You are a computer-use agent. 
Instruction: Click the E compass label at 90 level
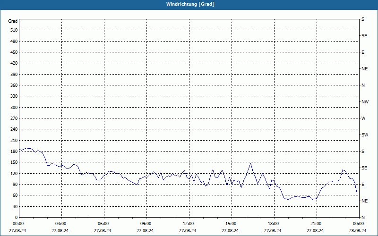363,185
